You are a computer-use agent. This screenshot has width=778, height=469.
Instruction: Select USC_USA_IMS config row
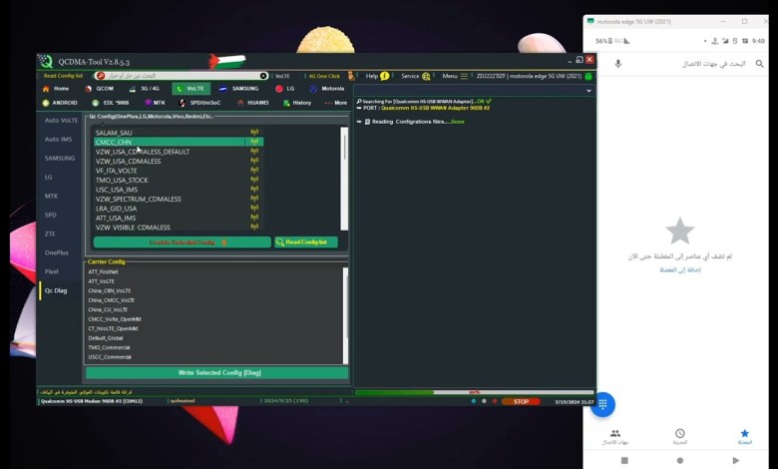179,190
